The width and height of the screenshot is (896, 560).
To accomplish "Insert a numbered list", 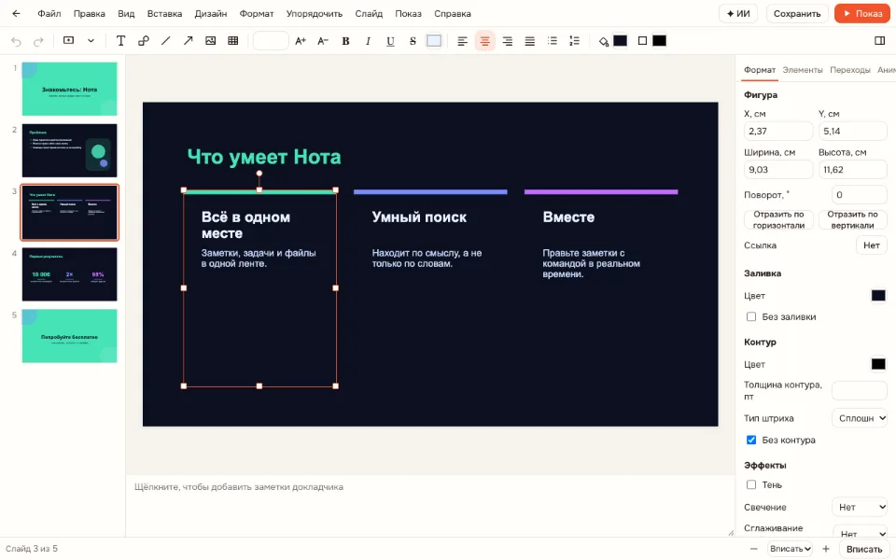I will click(x=575, y=40).
